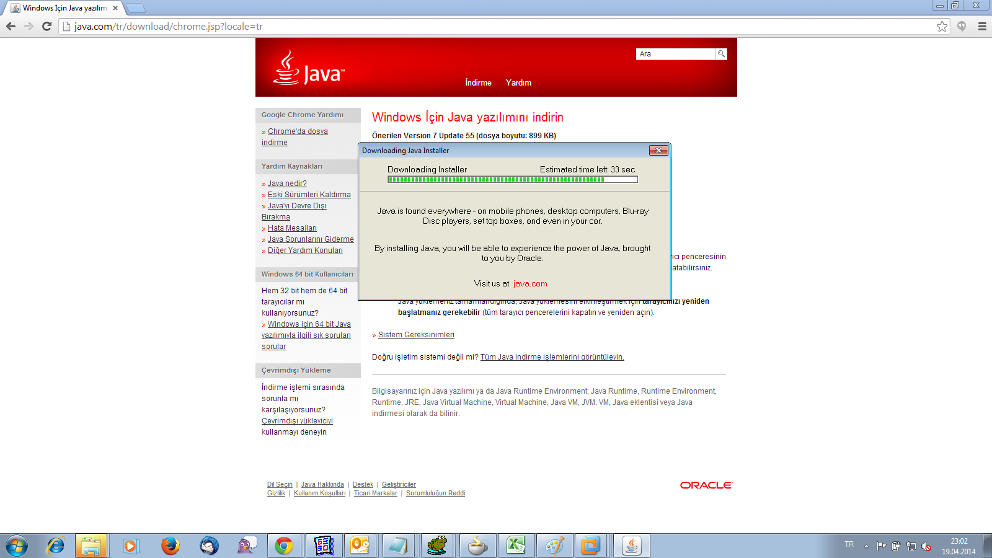Click the Ara search field
The width and height of the screenshot is (992, 558).
675,54
